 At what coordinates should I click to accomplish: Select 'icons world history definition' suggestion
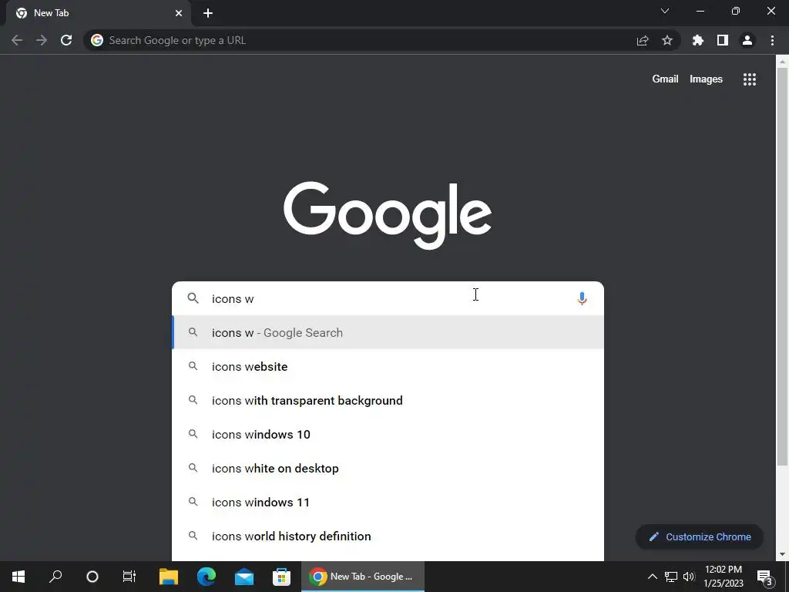pyautogui.click(x=388, y=536)
